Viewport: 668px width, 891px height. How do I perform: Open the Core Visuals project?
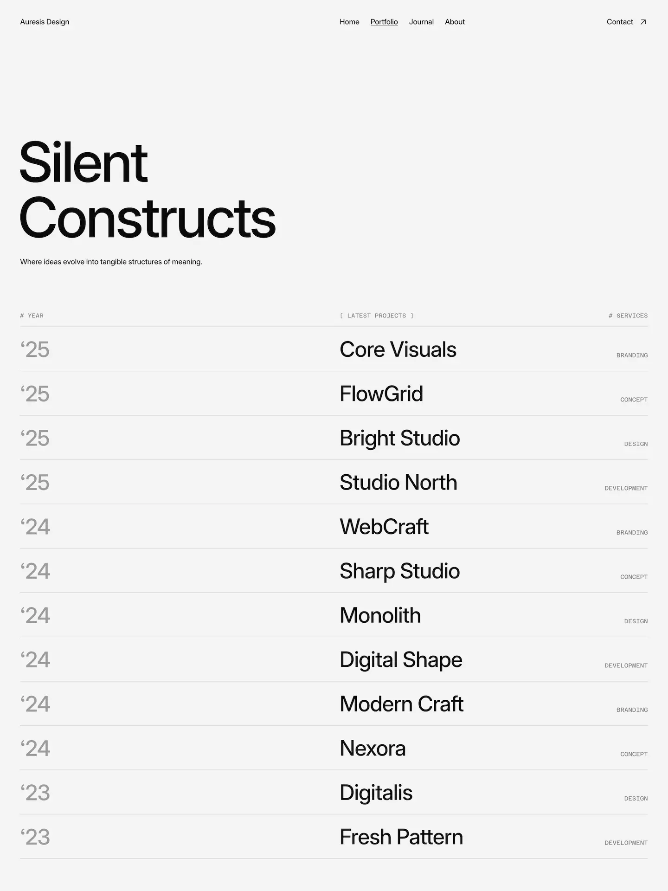point(398,349)
